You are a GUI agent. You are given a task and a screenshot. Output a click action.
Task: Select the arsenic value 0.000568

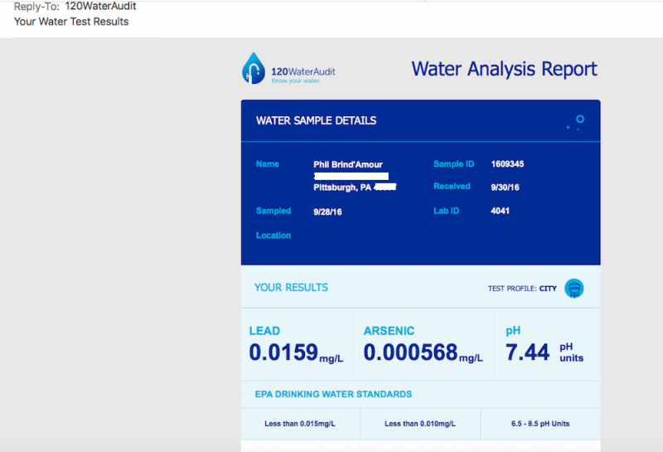click(410, 352)
